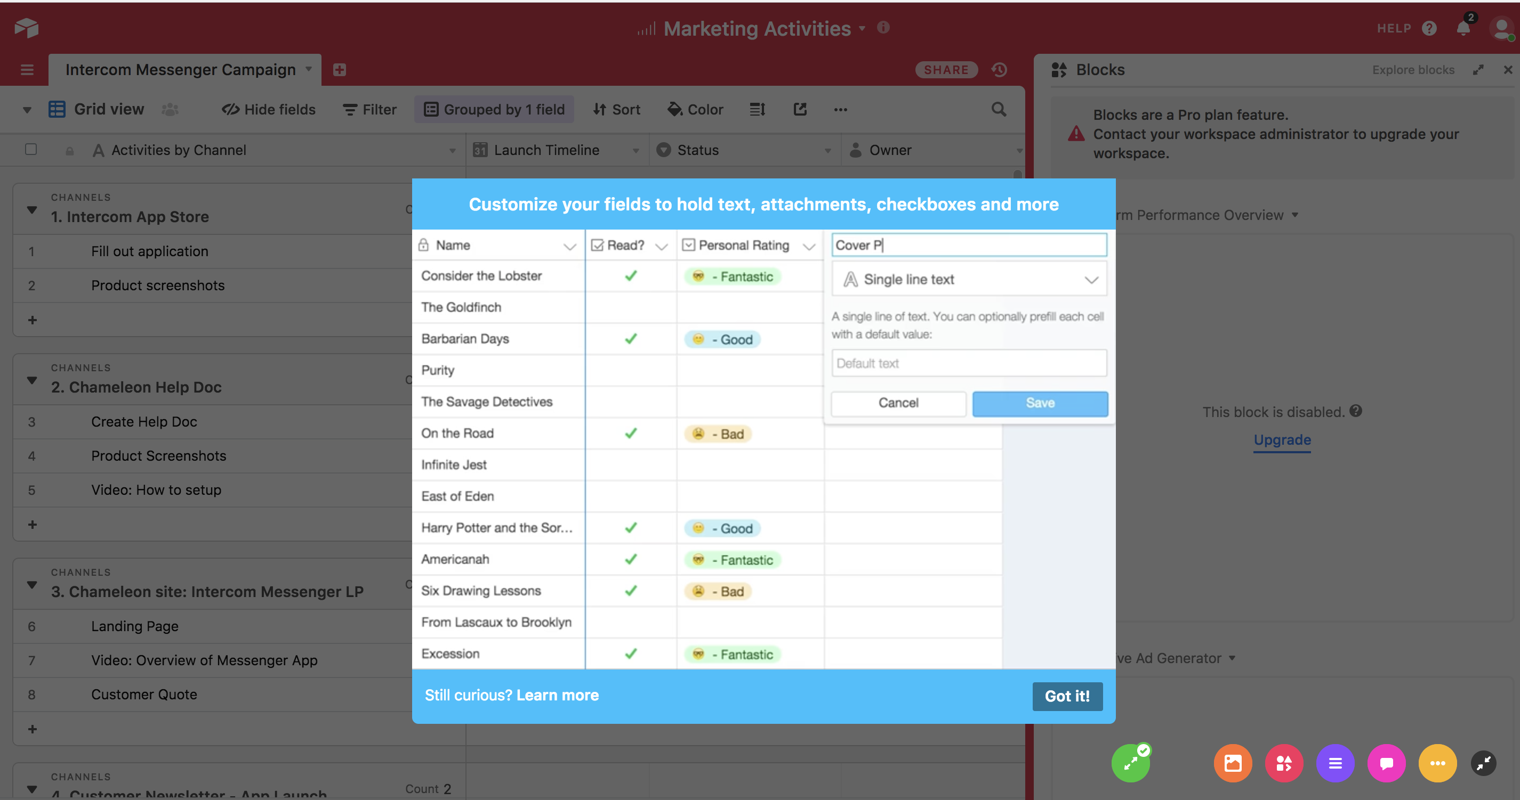Collapse the Intercom App Store group
Screen dimensions: 1520x800
tap(32, 210)
